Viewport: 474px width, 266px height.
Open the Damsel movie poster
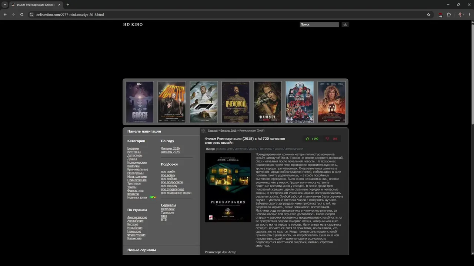coord(268,102)
